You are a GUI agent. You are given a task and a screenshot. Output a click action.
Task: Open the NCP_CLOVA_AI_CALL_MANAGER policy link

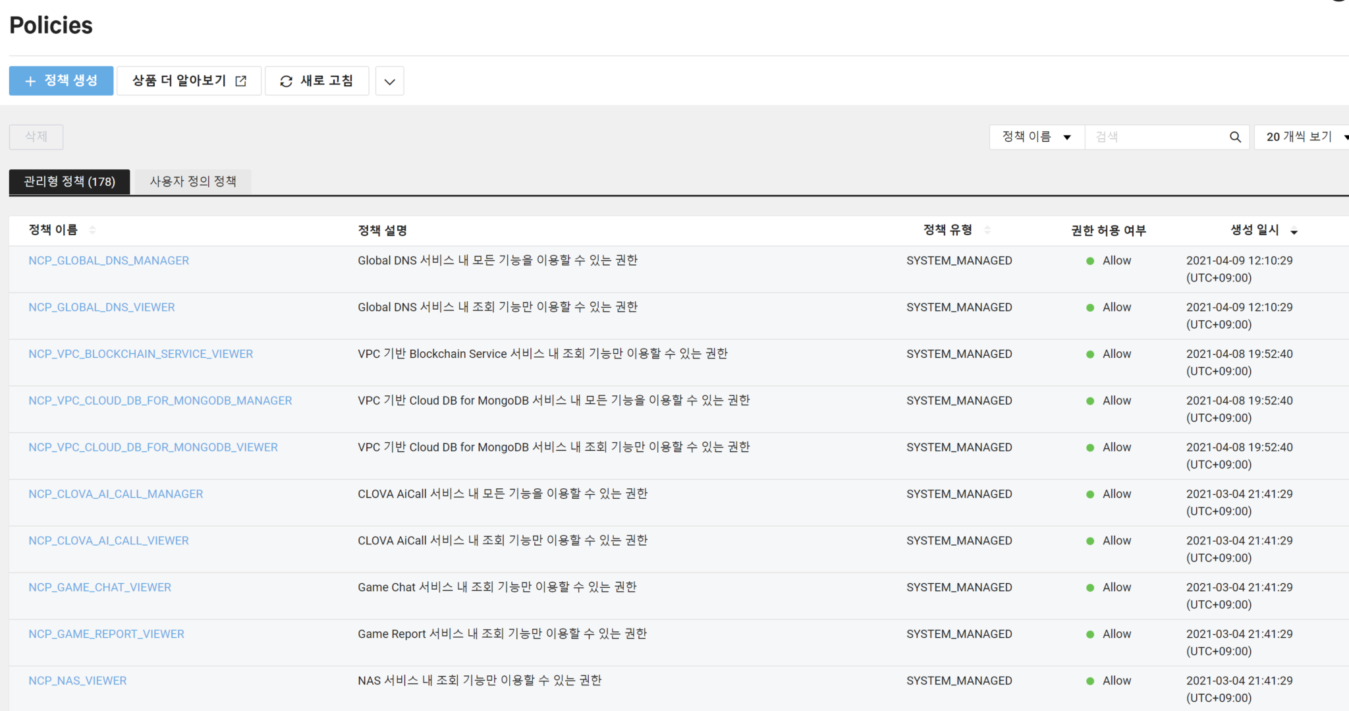tap(116, 494)
